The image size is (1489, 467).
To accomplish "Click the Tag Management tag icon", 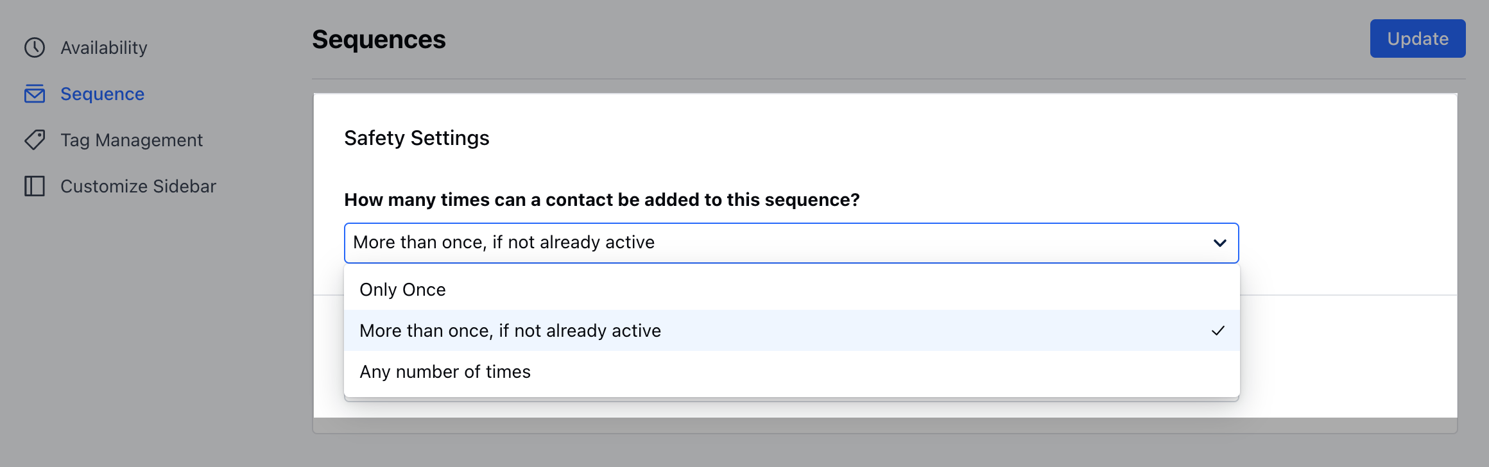I will [x=35, y=140].
